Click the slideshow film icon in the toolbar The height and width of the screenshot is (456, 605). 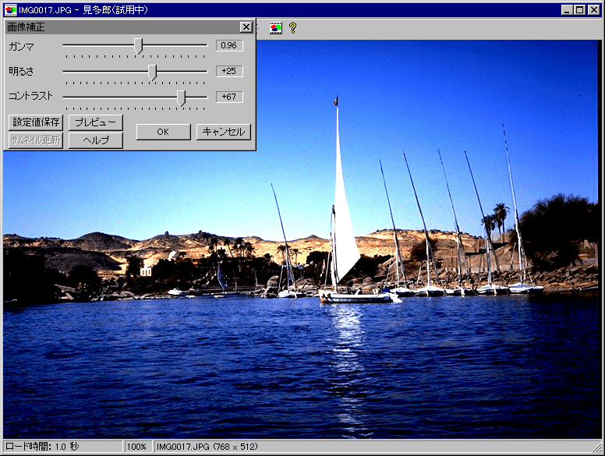275,28
